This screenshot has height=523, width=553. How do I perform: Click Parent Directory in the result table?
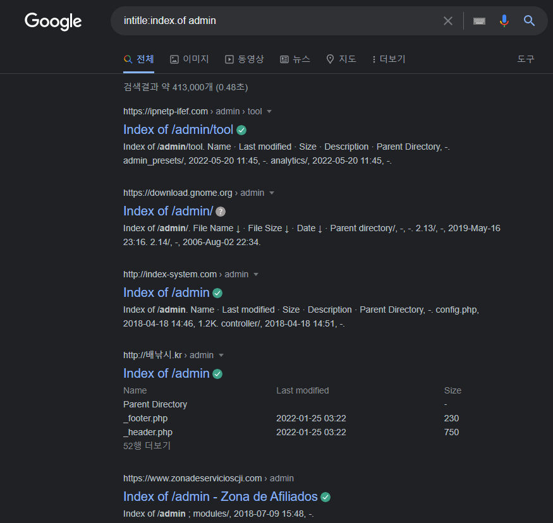pos(155,404)
